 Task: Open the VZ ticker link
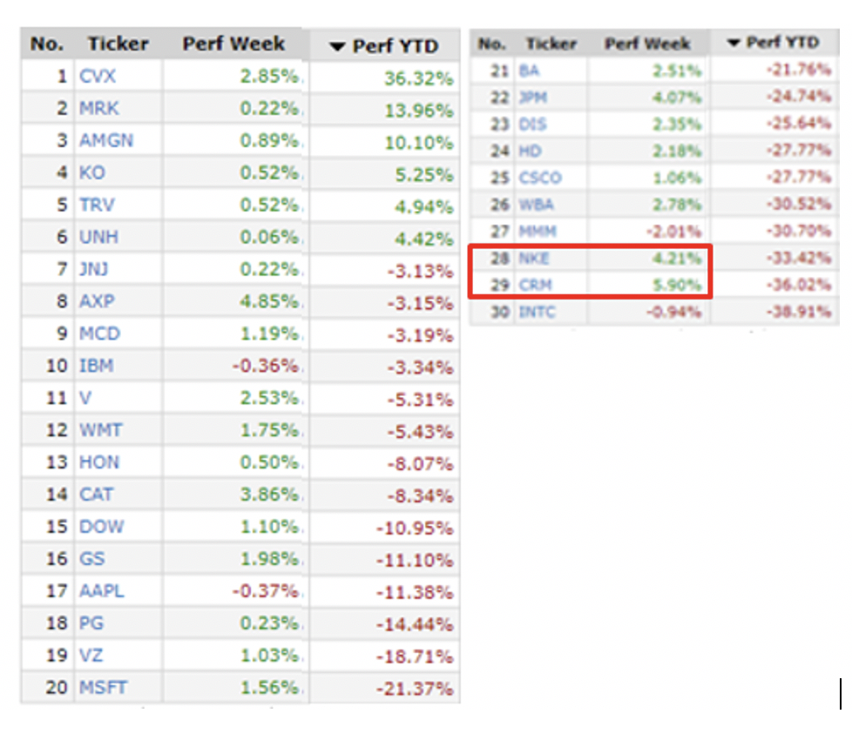tap(91, 655)
